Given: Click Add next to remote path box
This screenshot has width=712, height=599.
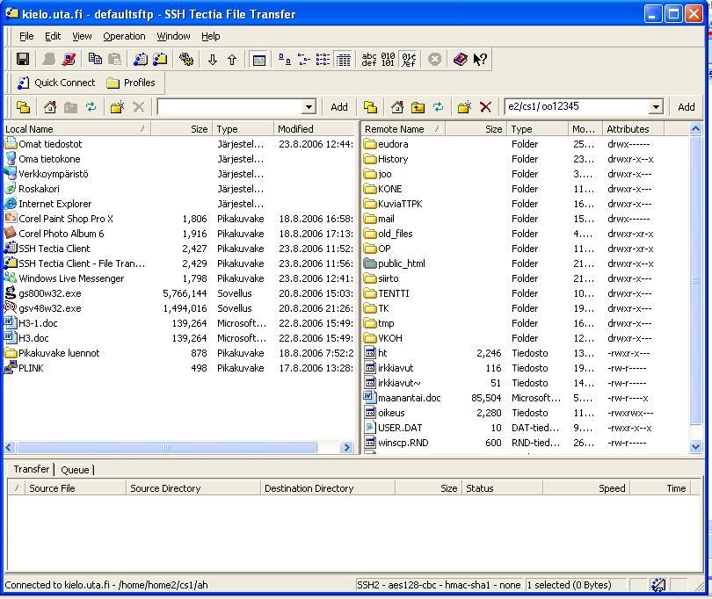Looking at the screenshot, I should 687,107.
